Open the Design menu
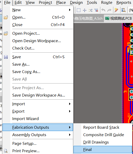133x154 pixels. pos(76,3)
